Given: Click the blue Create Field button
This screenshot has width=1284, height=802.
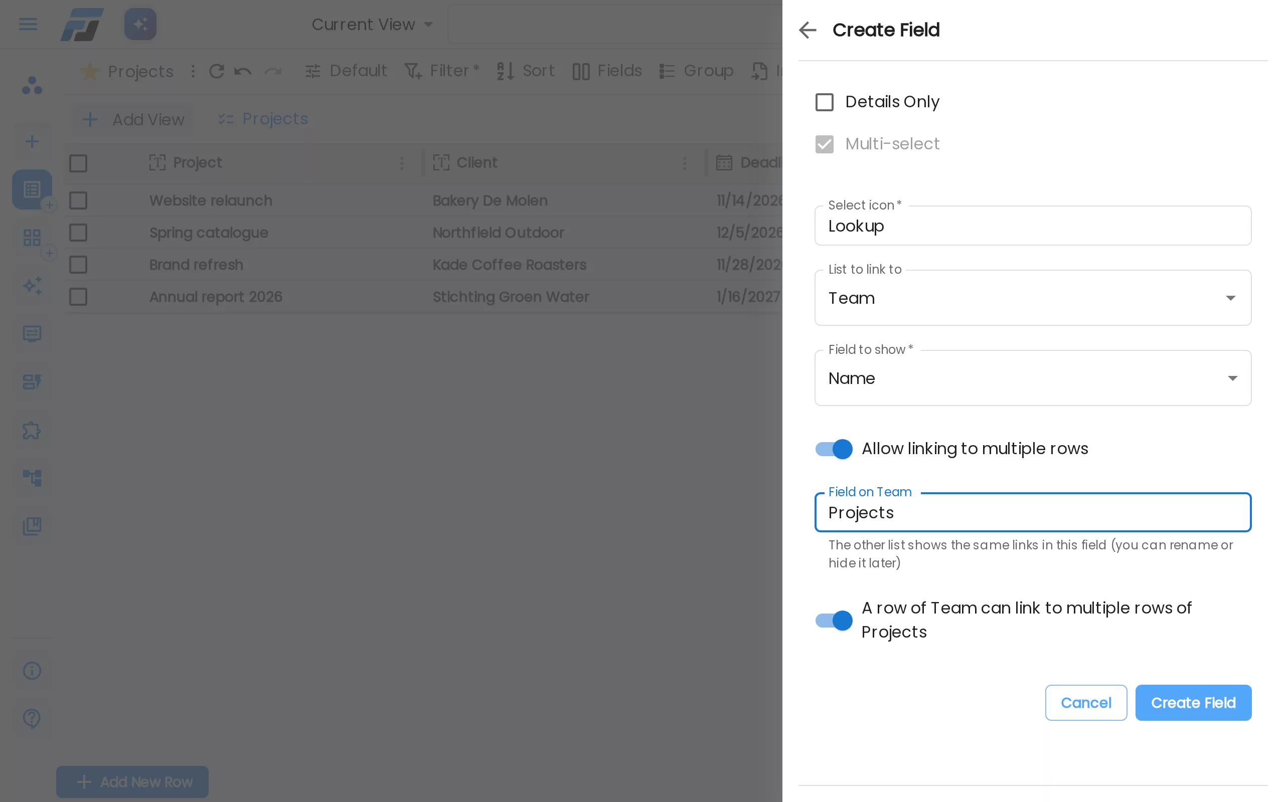Looking at the screenshot, I should point(1193,702).
